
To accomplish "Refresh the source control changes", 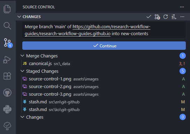I will click(166, 17).
